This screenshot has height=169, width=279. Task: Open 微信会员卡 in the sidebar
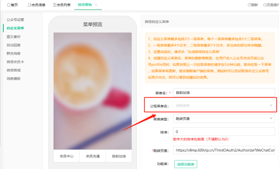click(x=15, y=62)
